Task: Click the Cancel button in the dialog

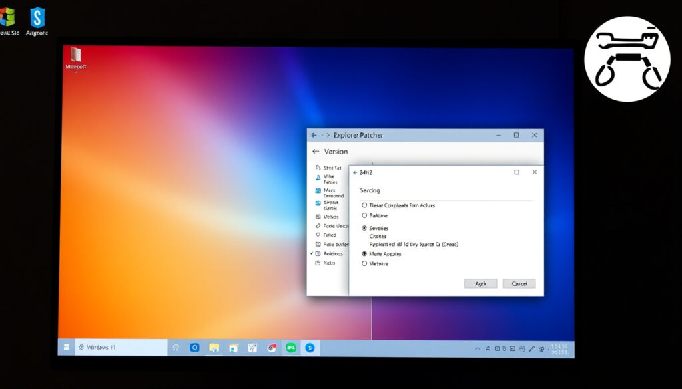Action: [519, 283]
